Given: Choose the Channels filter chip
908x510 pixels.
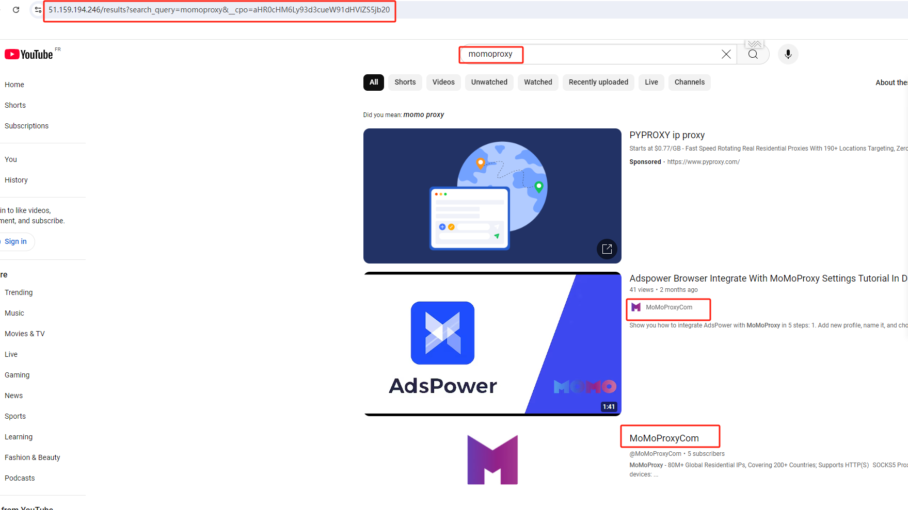Looking at the screenshot, I should click(x=689, y=82).
